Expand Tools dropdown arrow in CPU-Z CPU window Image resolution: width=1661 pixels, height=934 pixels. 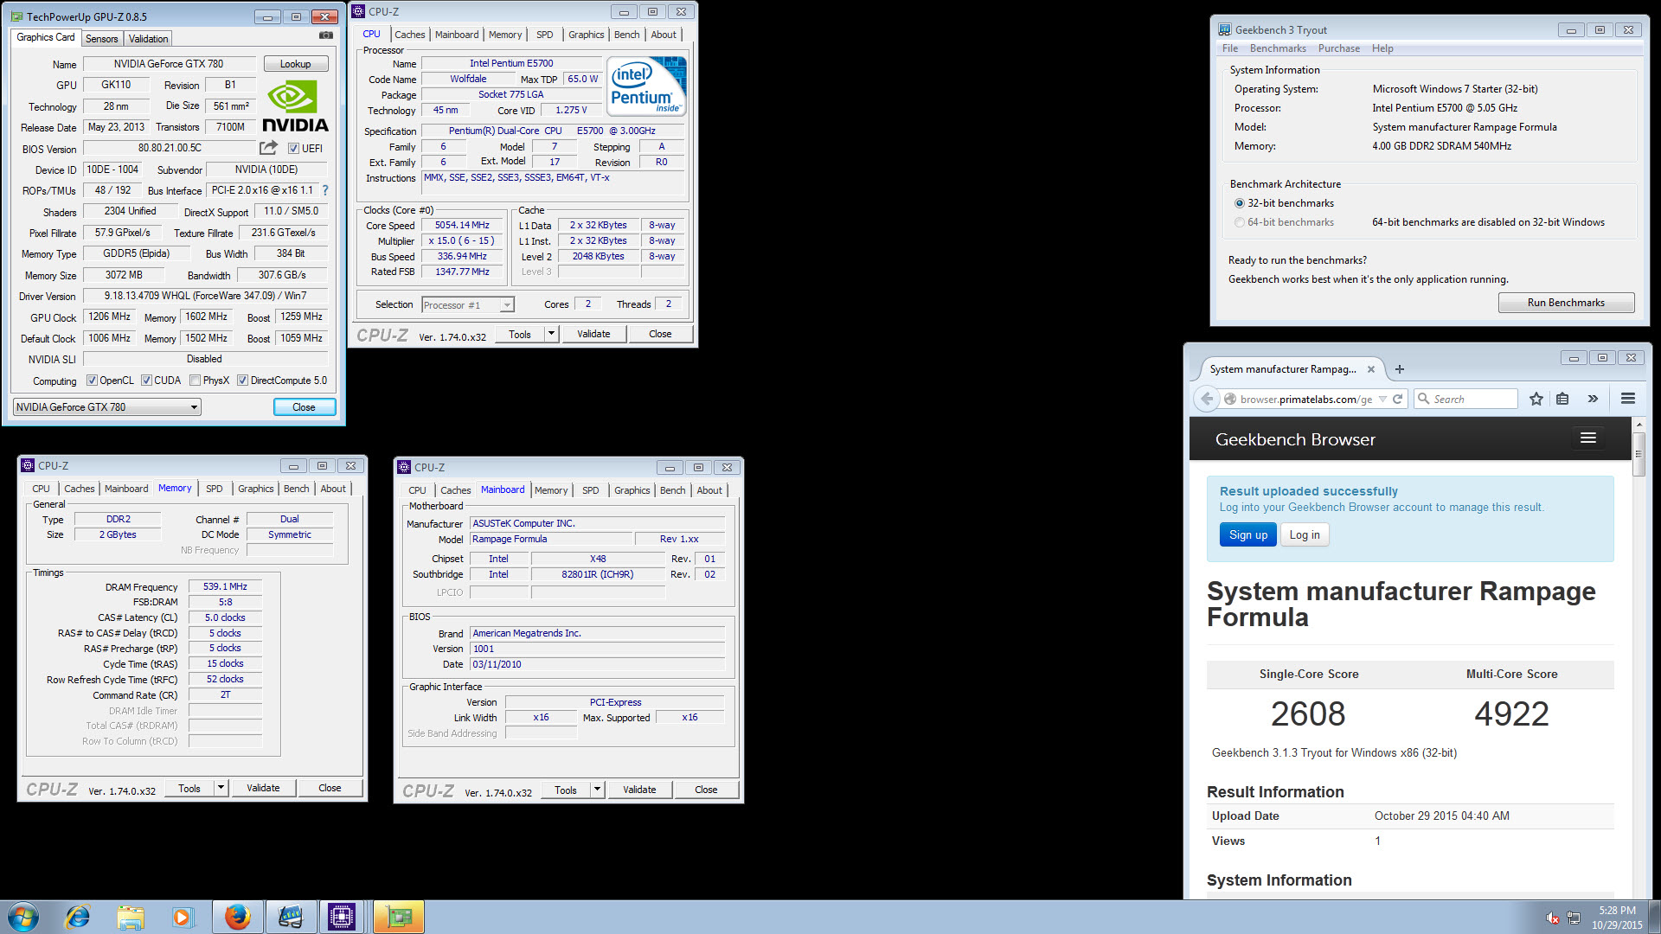click(x=550, y=334)
